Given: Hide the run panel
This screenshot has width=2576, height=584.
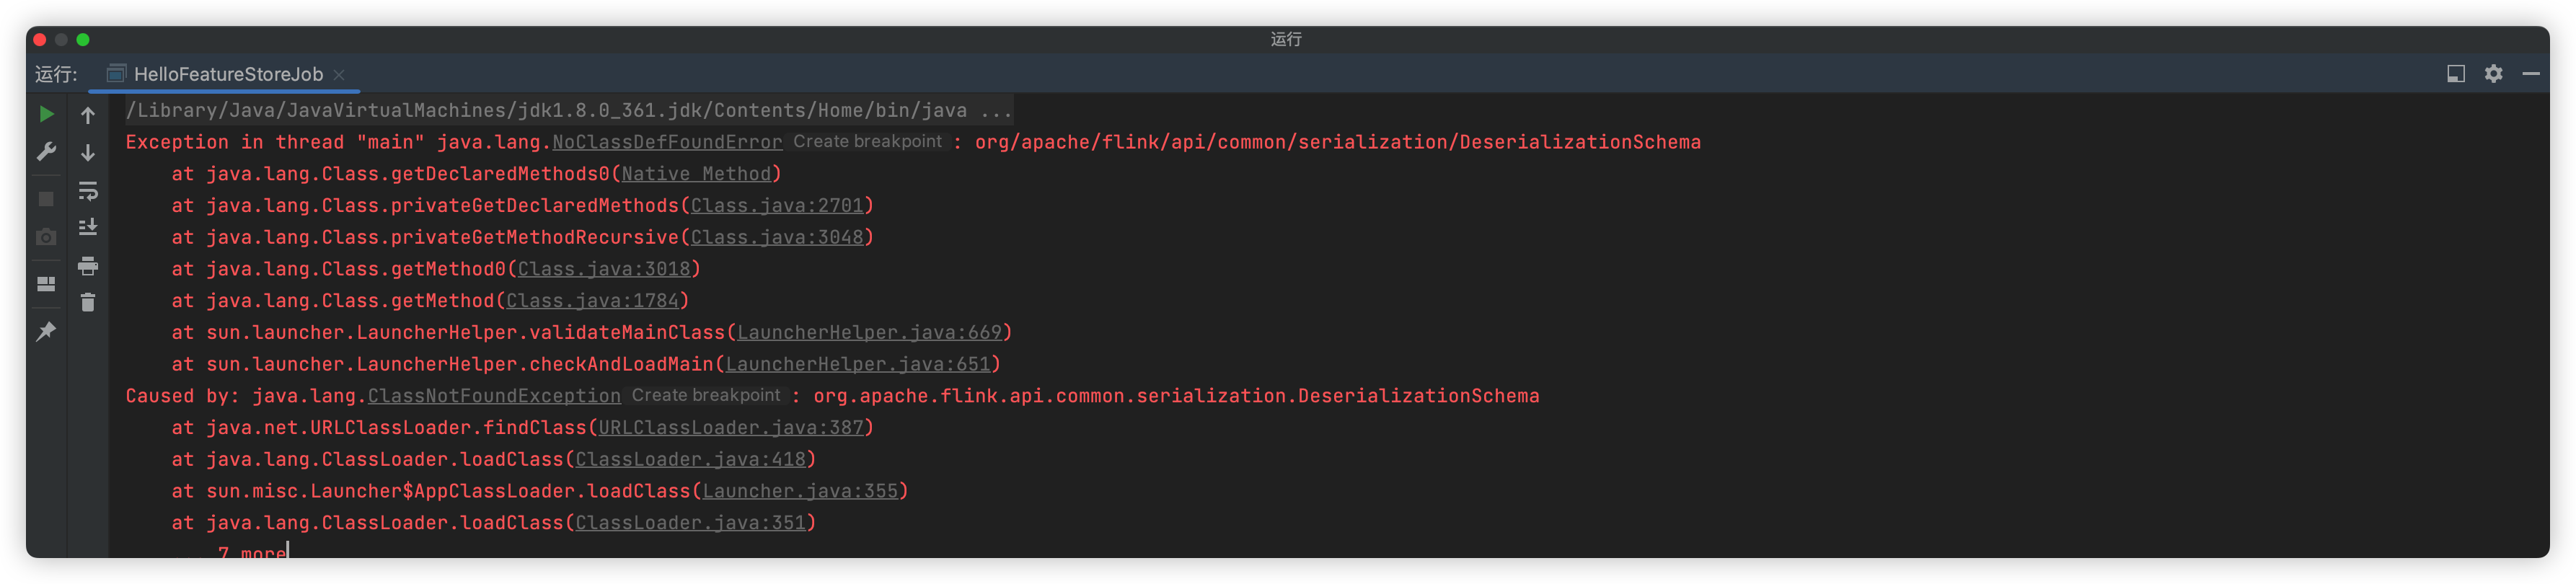Looking at the screenshot, I should coord(2533,73).
